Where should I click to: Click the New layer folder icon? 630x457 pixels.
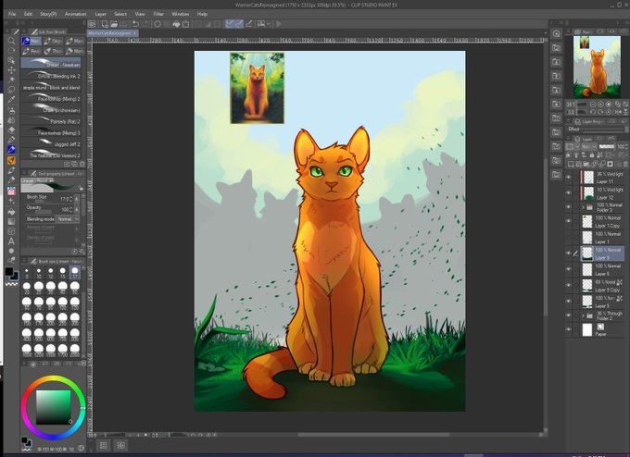(586, 164)
